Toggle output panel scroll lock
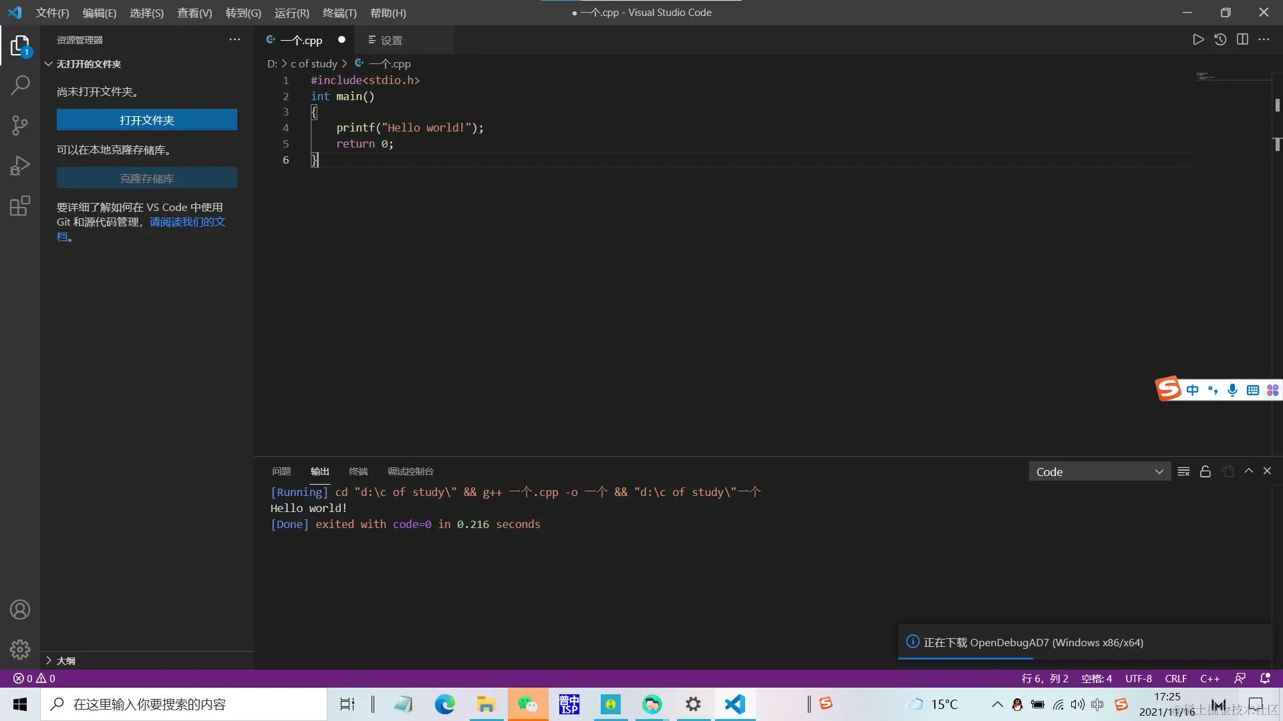Image resolution: width=1283 pixels, height=721 pixels. (1205, 472)
